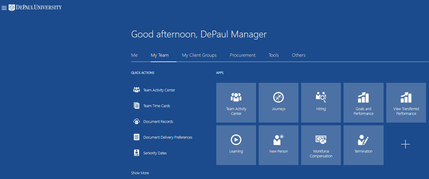Open Document Delivery Preferences link
The width and height of the screenshot is (429, 179).
[168, 137]
